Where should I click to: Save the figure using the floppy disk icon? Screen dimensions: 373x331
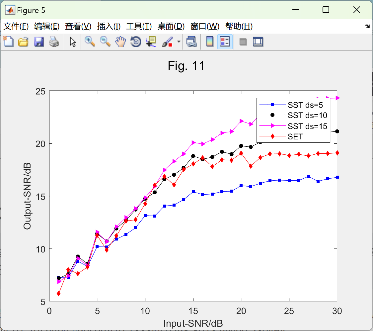click(x=39, y=42)
